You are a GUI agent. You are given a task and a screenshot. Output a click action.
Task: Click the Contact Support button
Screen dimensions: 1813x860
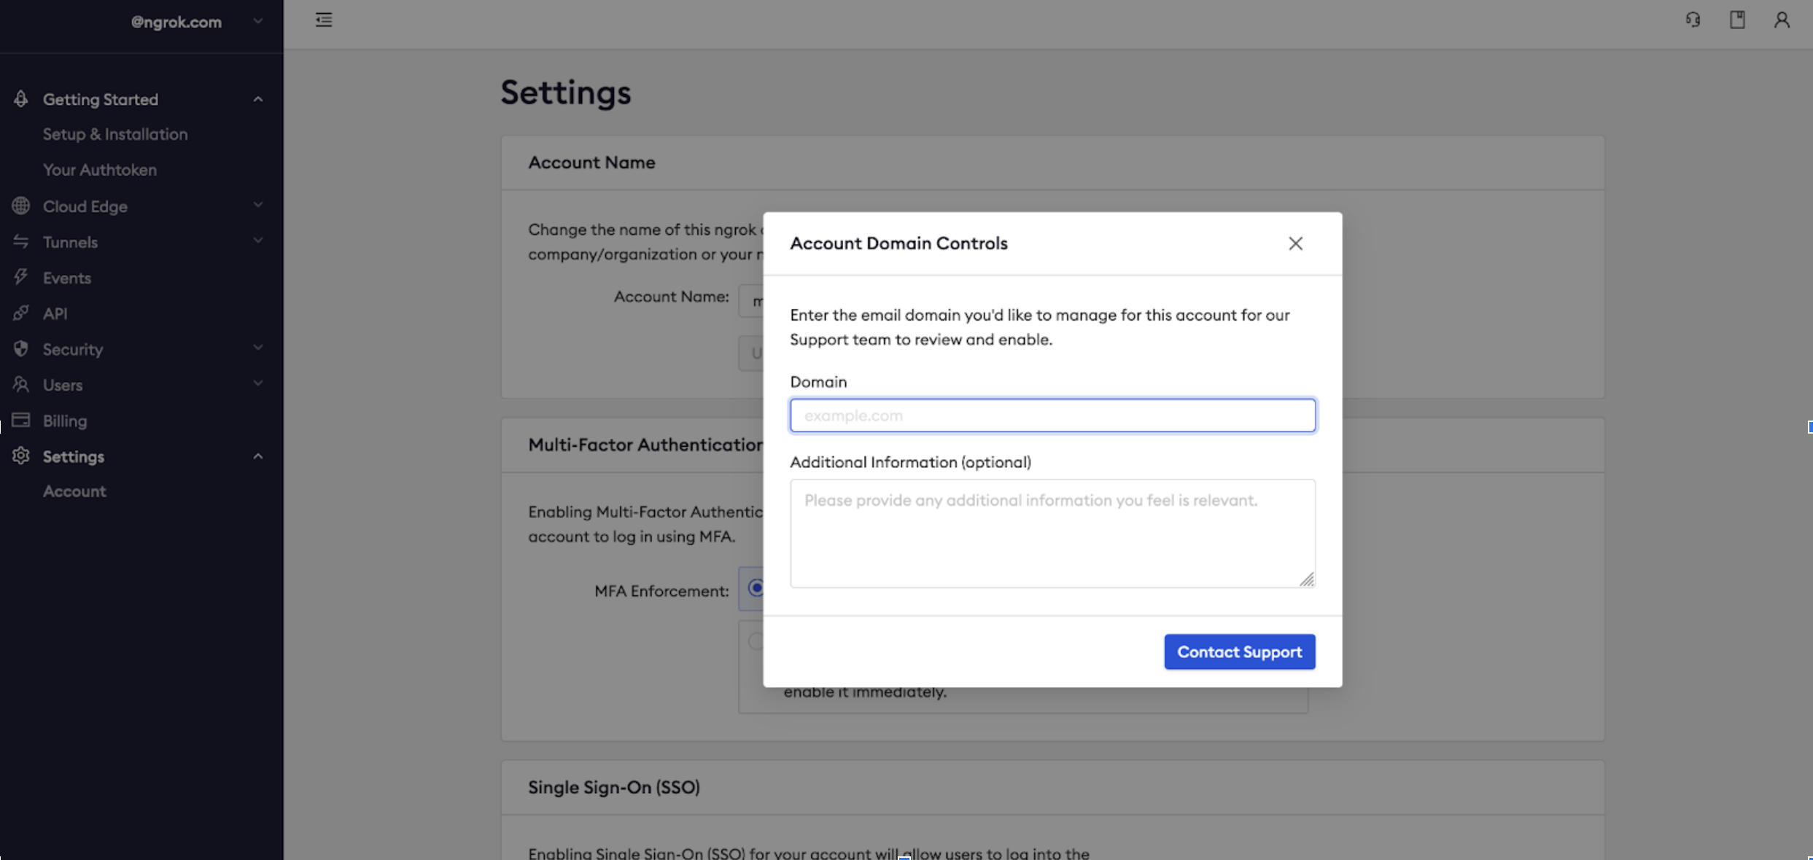[1239, 651]
